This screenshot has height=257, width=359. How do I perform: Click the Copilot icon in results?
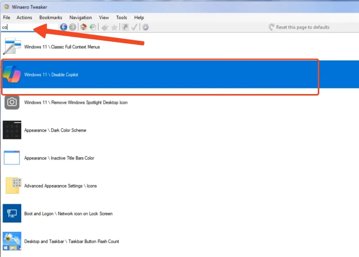tap(12, 75)
